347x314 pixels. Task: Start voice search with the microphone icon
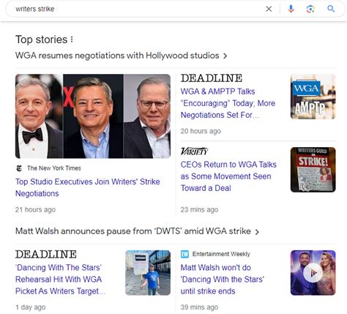[291, 9]
